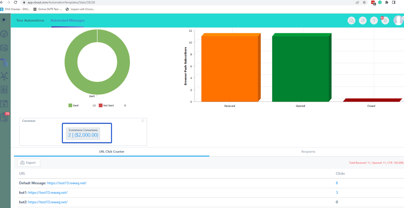Screen dimensions: 404x208
Task: Open the star favorites icon in sidebar
Action: click(4, 20)
